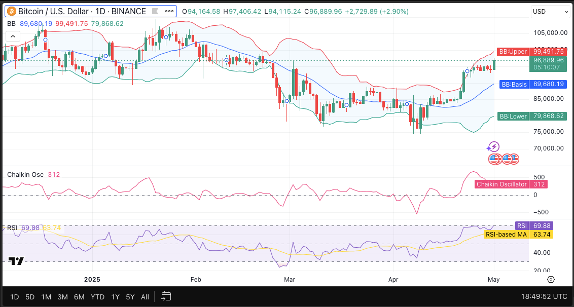Click the high price H97,406.42 in header
574x307 pixels.
(x=243, y=11)
